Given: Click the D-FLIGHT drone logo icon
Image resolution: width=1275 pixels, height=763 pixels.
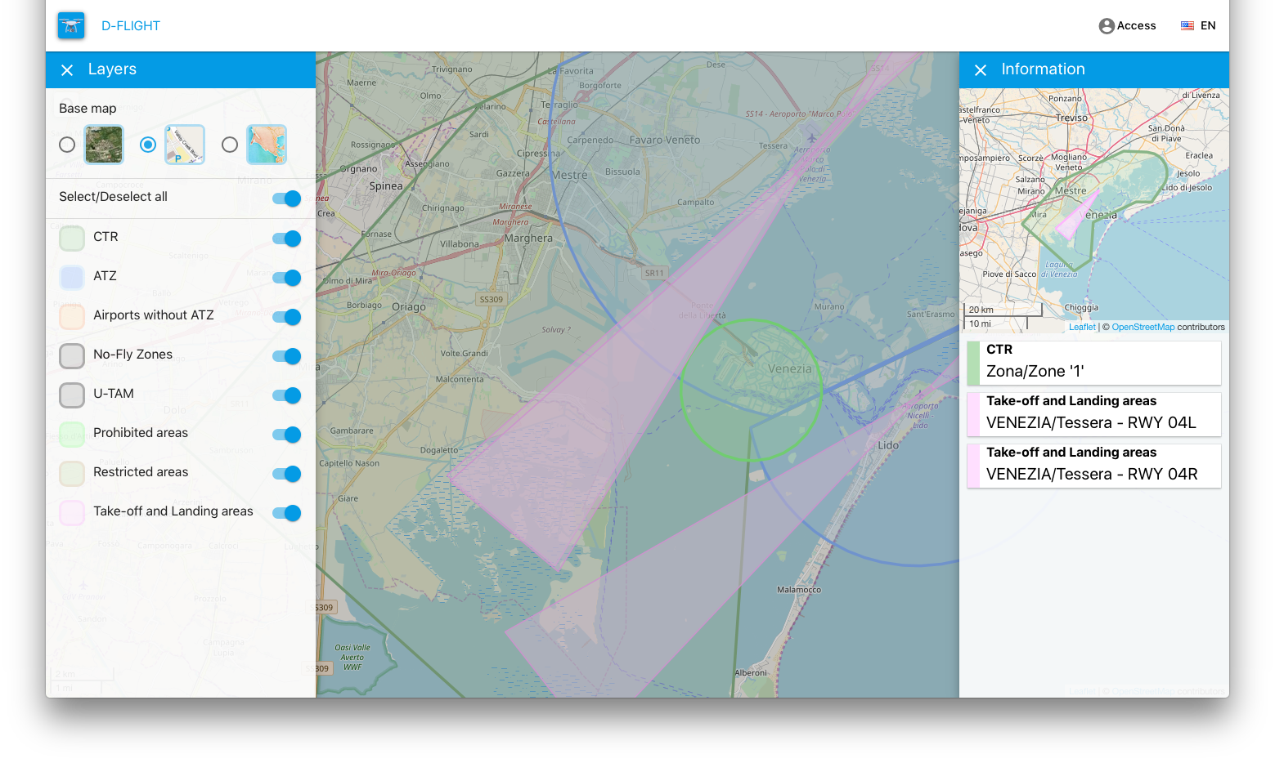Looking at the screenshot, I should [x=71, y=26].
